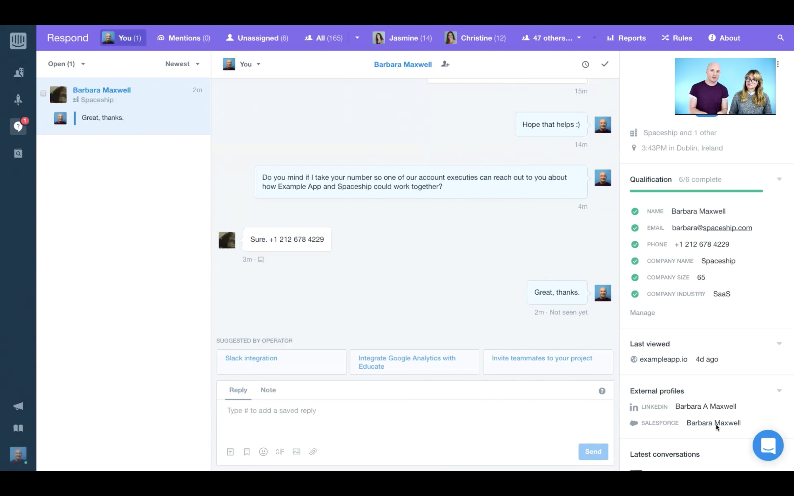Open the Reports menu item
The image size is (794, 496).
coord(626,38)
